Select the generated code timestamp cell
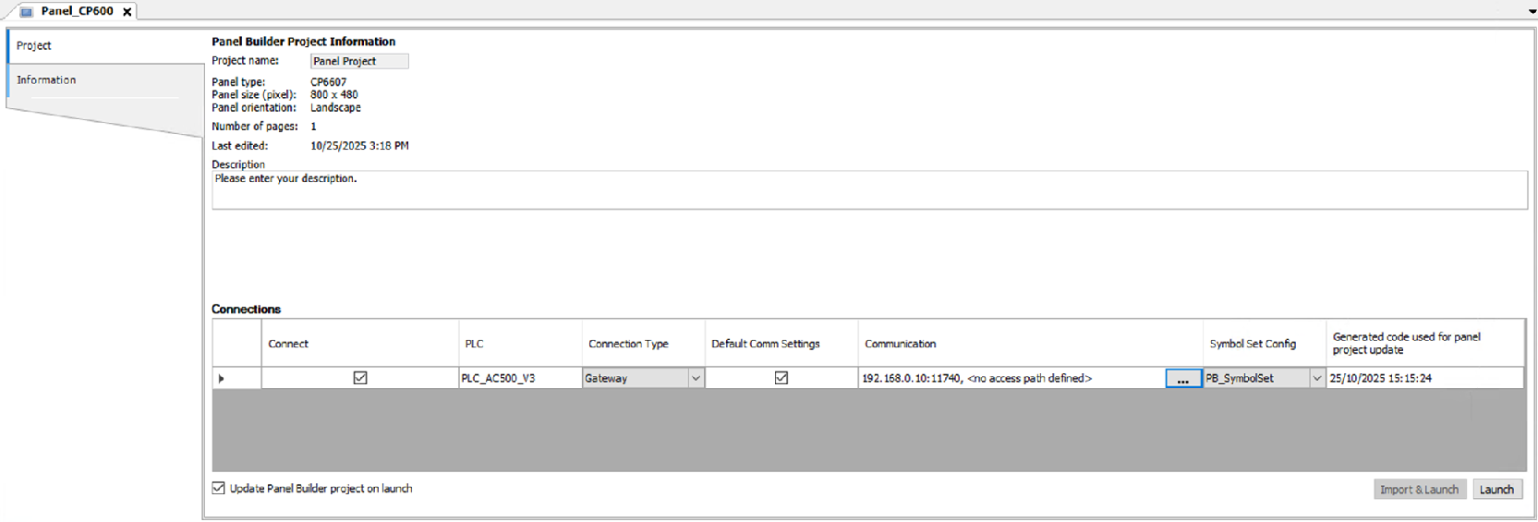 point(1423,378)
